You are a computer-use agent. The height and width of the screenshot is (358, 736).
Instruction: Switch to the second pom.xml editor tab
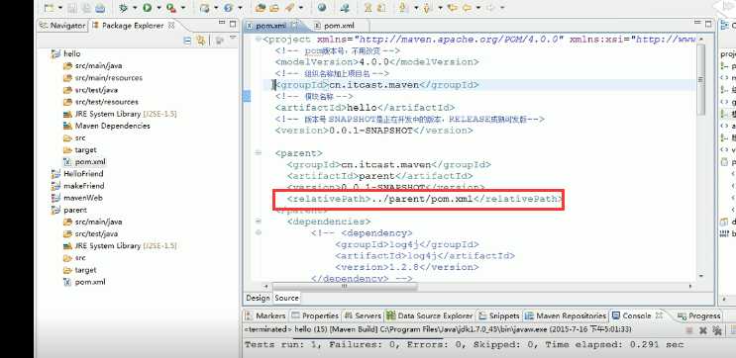point(334,26)
